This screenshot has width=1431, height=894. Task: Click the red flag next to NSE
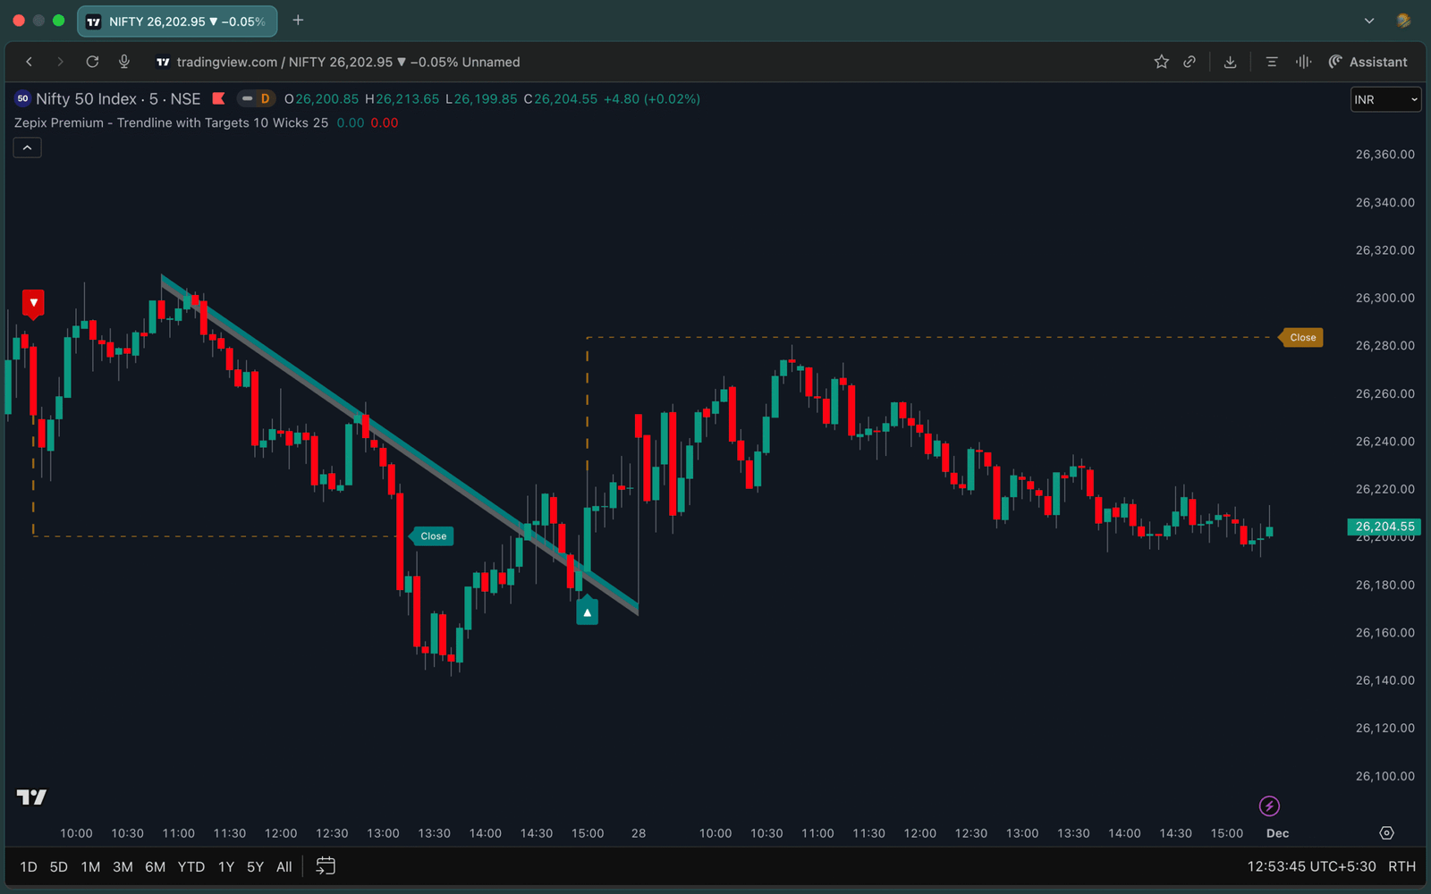[x=218, y=99]
